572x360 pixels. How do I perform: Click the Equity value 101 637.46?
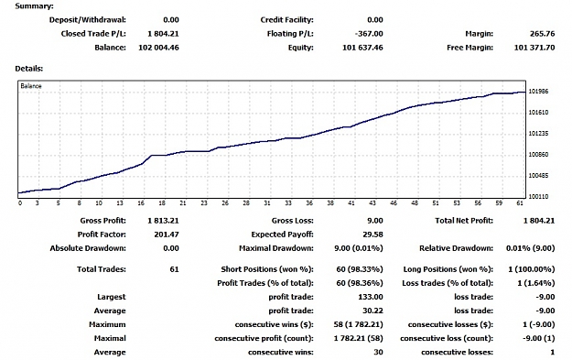362,48
